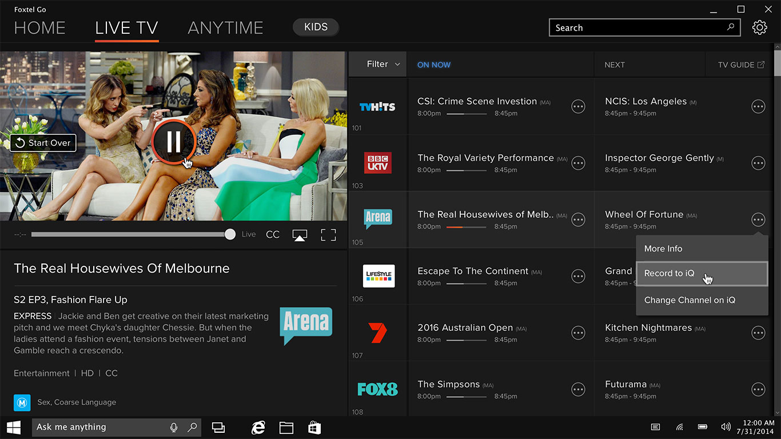
Task: Select the ON NOW column header
Action: click(x=434, y=65)
